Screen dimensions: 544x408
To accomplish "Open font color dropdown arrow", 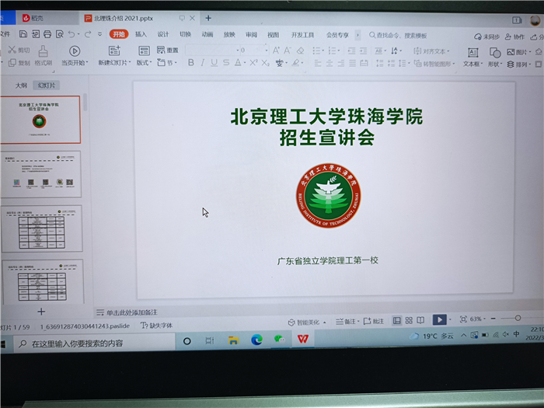I will (245, 63).
